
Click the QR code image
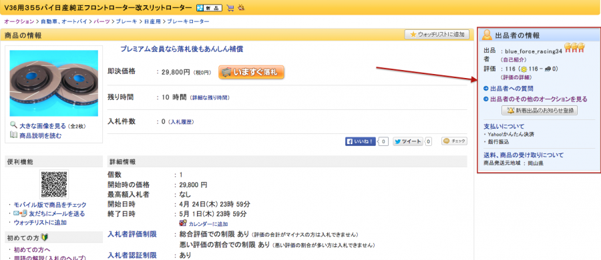click(54, 184)
